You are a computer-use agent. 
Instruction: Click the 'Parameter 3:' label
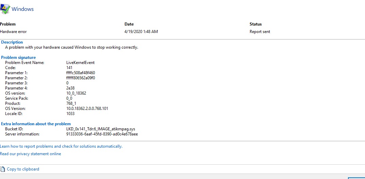click(x=16, y=83)
